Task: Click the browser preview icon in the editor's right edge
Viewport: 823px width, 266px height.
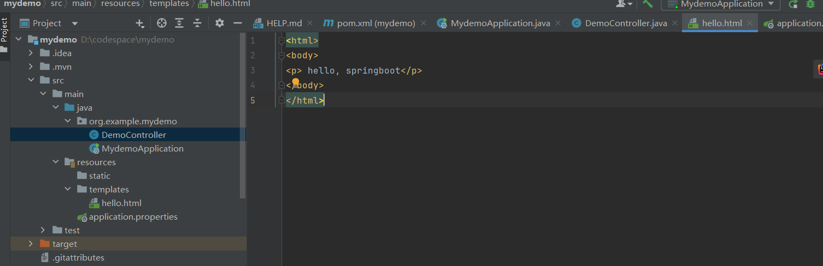Action: point(820,69)
